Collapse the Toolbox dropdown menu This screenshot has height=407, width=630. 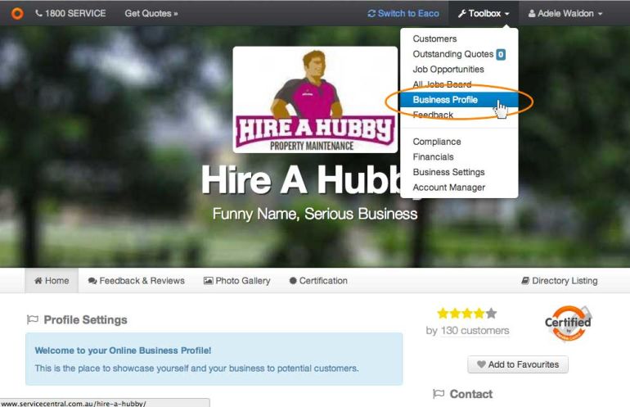[484, 14]
